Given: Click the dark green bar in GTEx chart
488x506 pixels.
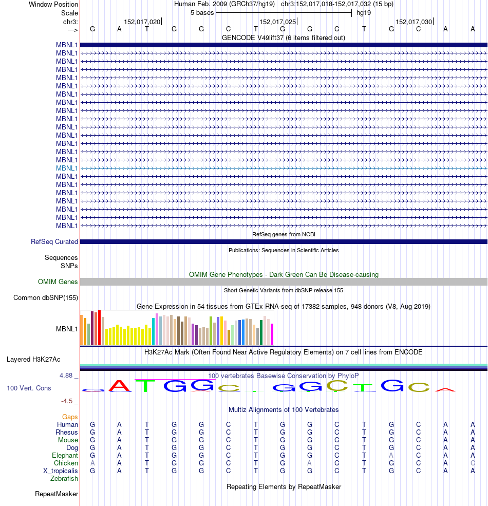Looking at the screenshot, I should (261, 333).
